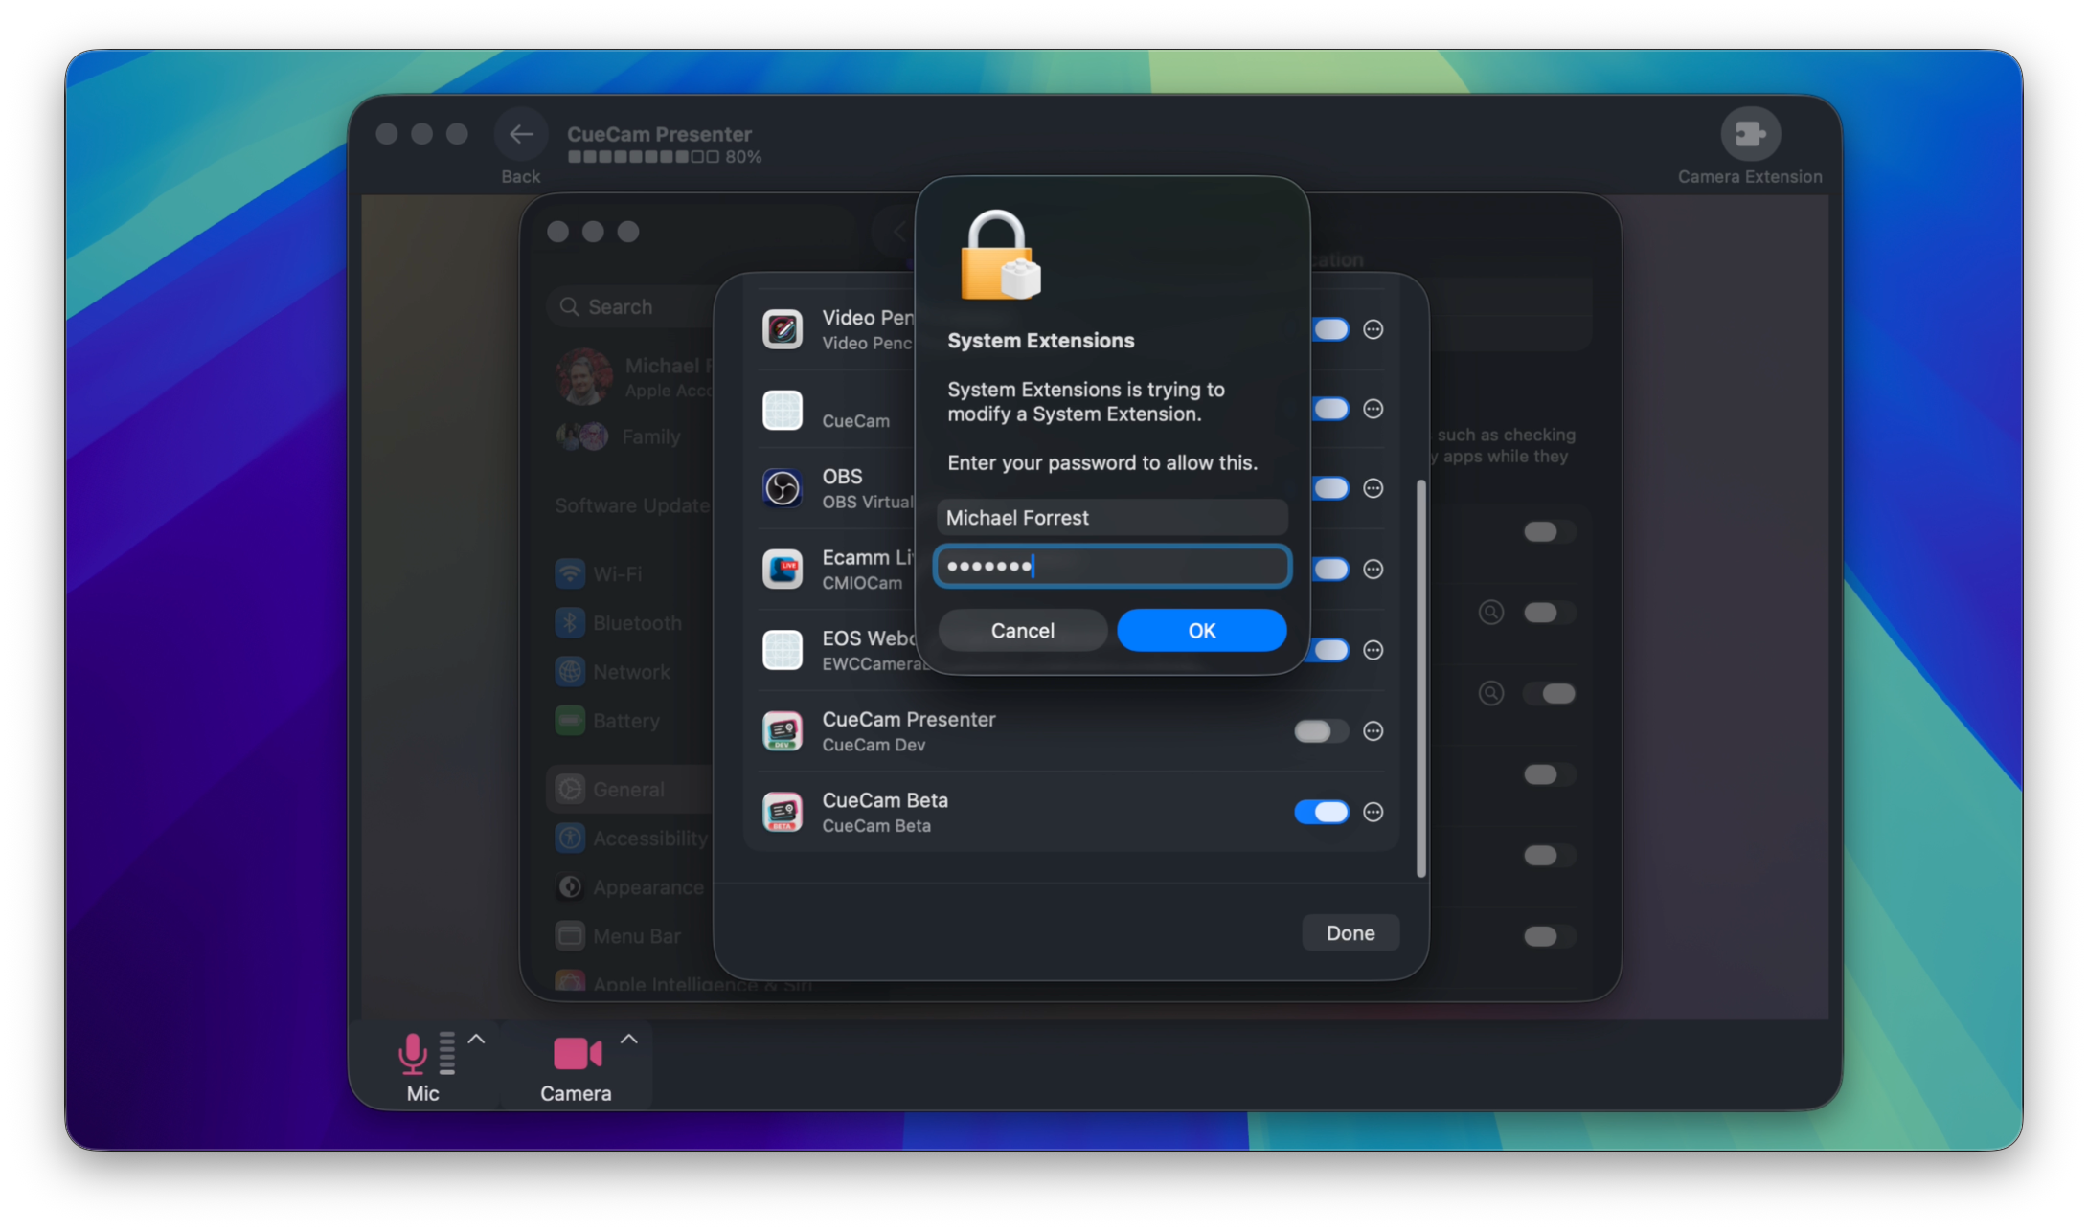Toggle the OBS Virtual camera switch
This screenshot has width=2088, height=1231.
coord(1330,488)
